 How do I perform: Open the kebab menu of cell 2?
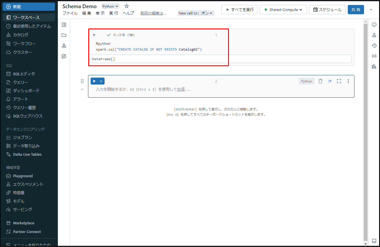coord(348,81)
